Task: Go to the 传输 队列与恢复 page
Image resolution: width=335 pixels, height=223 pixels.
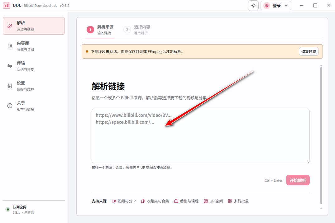Action: point(34,66)
